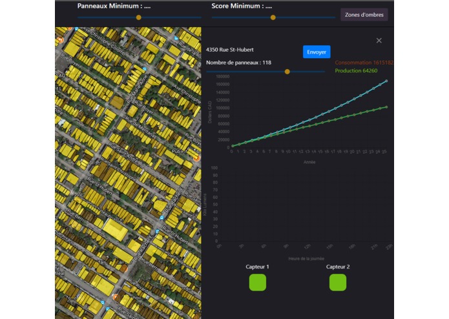Click the Heure de la journée axis title

[306, 259]
